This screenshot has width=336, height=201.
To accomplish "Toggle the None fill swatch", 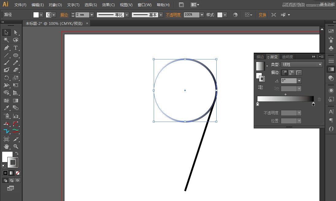I will click(18, 173).
